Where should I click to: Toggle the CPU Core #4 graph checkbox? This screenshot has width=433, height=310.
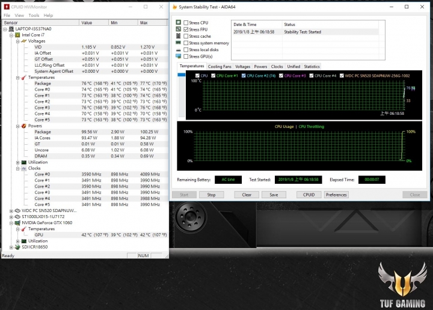coord(312,76)
